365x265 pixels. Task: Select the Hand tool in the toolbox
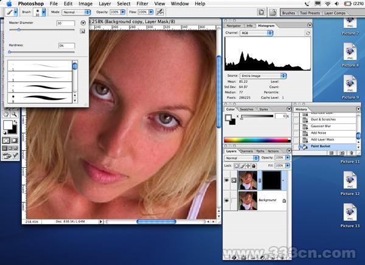click(6, 114)
